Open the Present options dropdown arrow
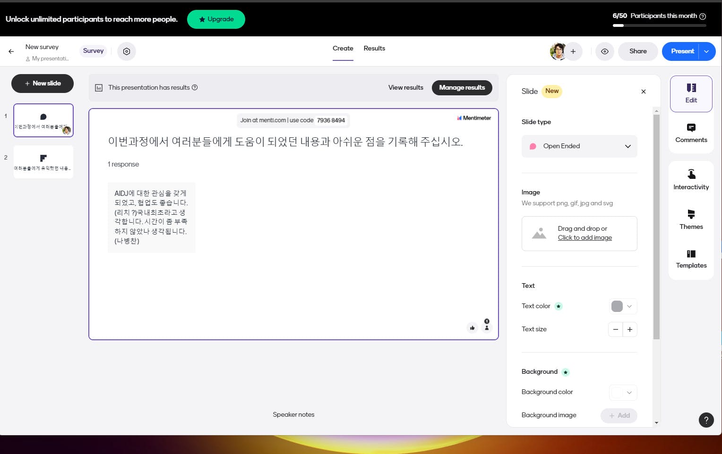Screen dimensions: 722x454 click(x=706, y=51)
